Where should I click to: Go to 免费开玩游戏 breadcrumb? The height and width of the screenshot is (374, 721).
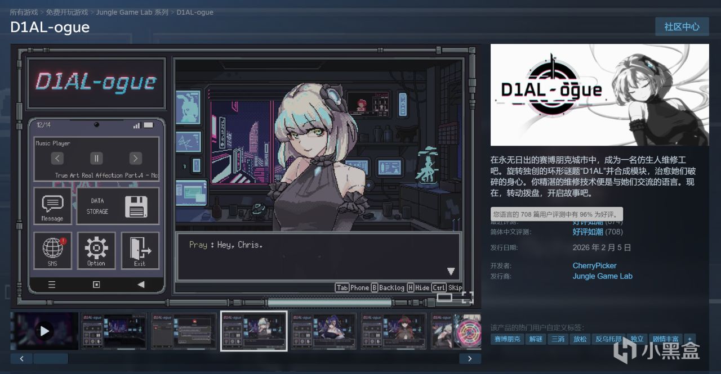tap(68, 12)
